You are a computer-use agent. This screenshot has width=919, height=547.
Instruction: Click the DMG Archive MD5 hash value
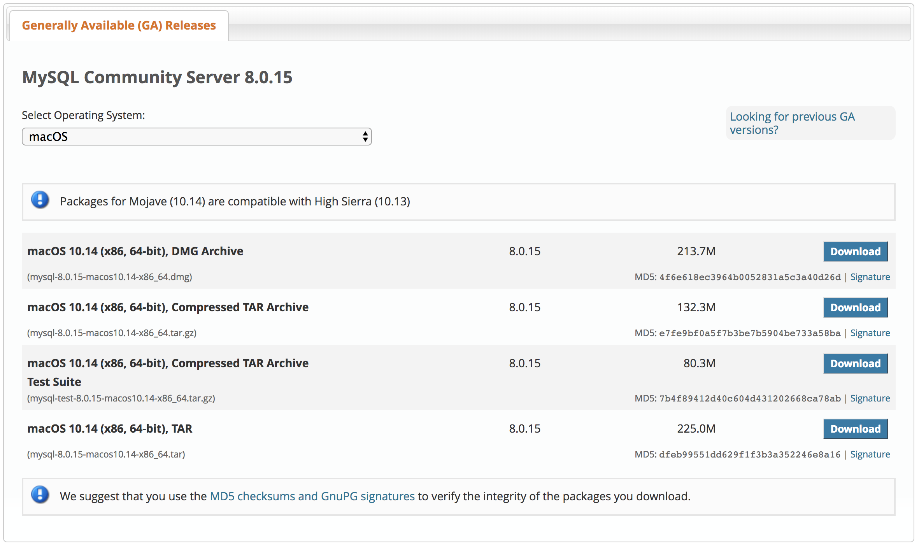(750, 277)
